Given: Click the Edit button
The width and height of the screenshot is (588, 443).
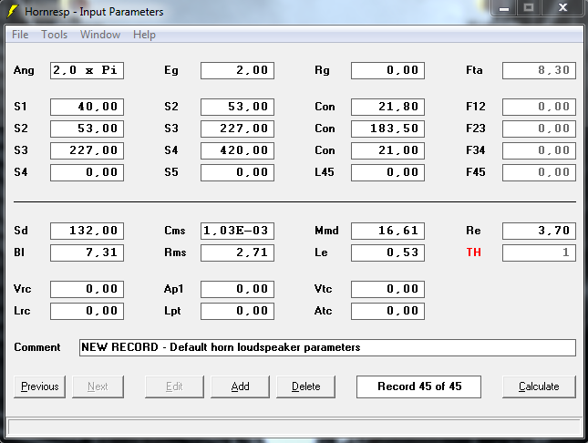Looking at the screenshot, I should click(174, 386).
